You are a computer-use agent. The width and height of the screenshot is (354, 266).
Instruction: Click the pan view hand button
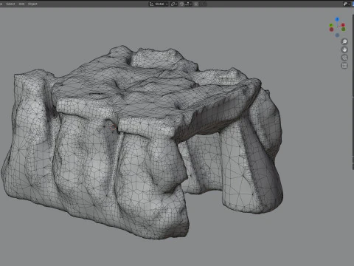(x=344, y=50)
